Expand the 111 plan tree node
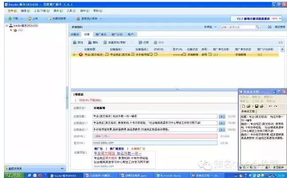This screenshot has height=178, width=287. coord(11,30)
